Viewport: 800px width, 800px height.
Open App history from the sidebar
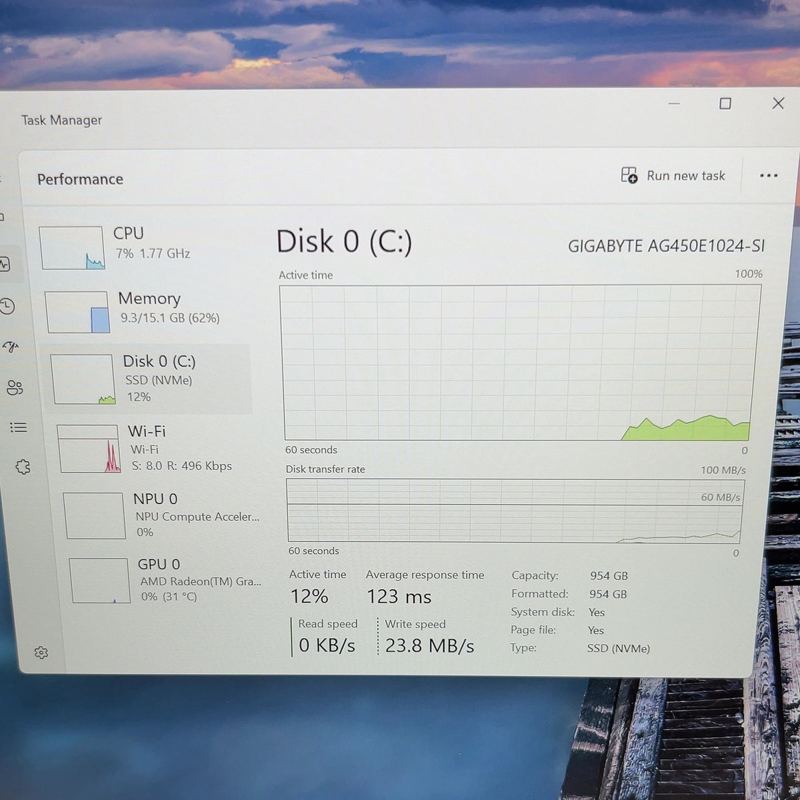point(7,306)
